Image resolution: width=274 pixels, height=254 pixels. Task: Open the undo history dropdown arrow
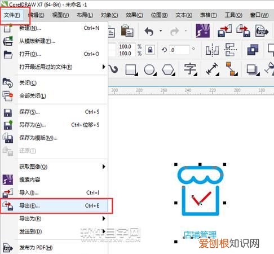(x=161, y=30)
